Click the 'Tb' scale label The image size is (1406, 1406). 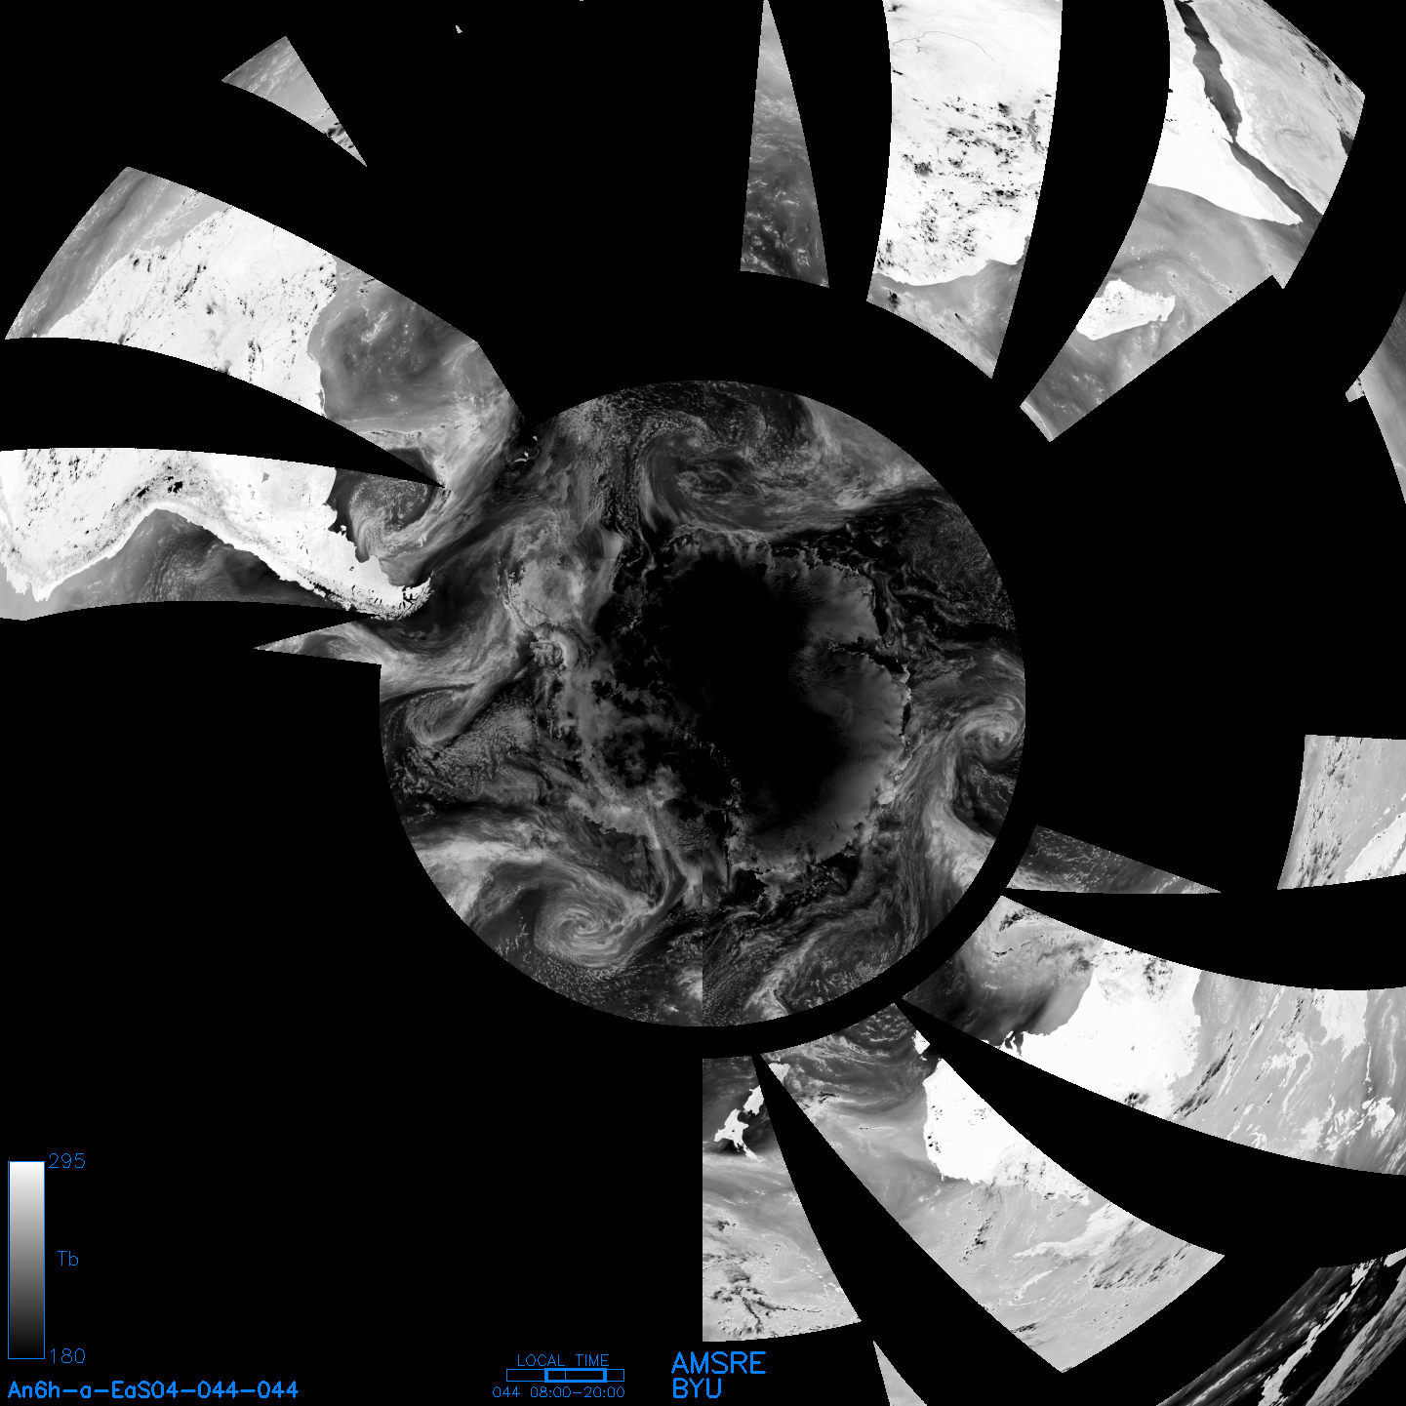[67, 1259]
